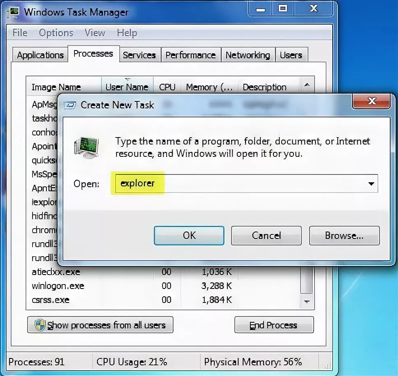
Task: Select the partially hidden MsSpe process
Action: [x=44, y=174]
